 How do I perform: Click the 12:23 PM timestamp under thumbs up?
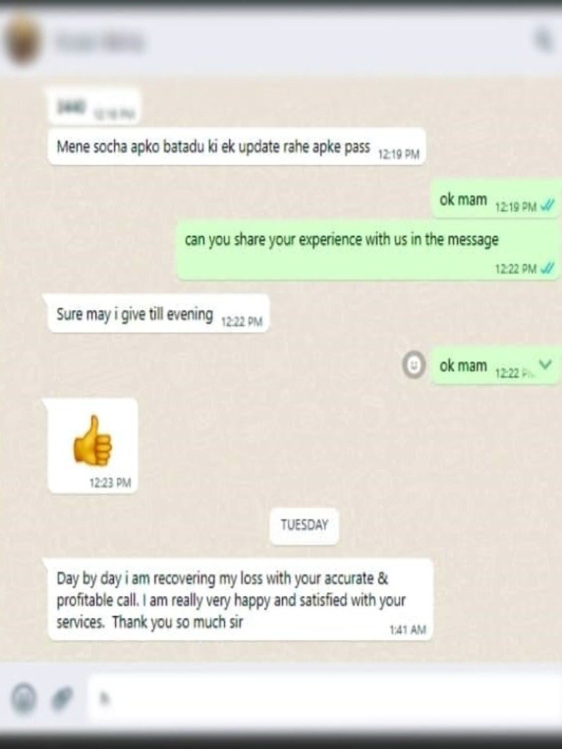(110, 482)
